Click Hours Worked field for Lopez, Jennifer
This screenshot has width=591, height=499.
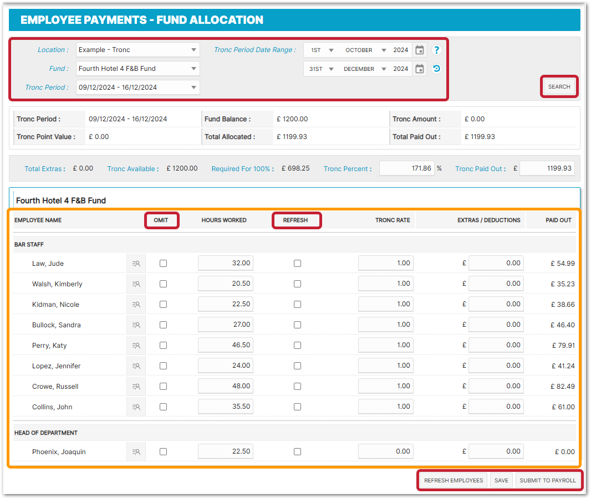pyautogui.click(x=226, y=366)
